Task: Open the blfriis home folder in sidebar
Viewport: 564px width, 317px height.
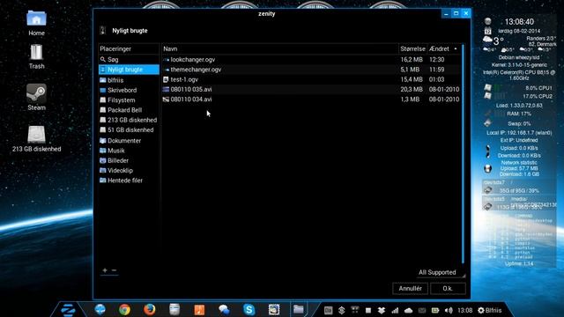Action: click(129, 80)
